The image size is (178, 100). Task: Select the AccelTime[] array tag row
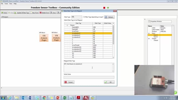point(88,45)
